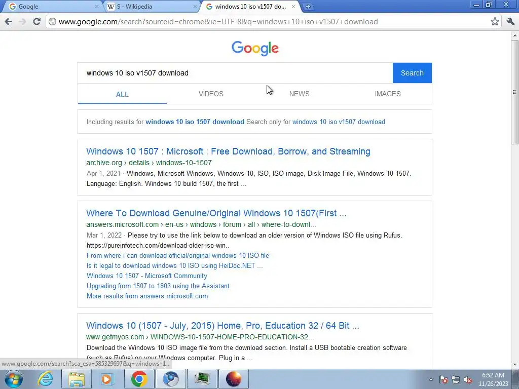Click the Action Center flag tray icon

[443, 379]
